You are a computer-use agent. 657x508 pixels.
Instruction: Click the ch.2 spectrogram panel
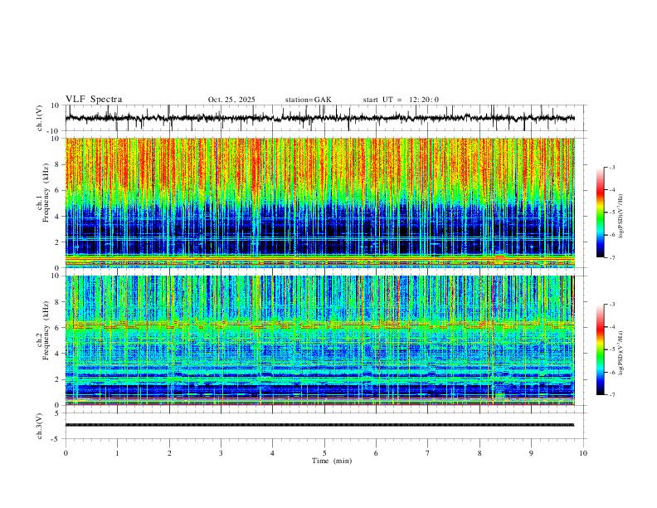click(x=319, y=340)
